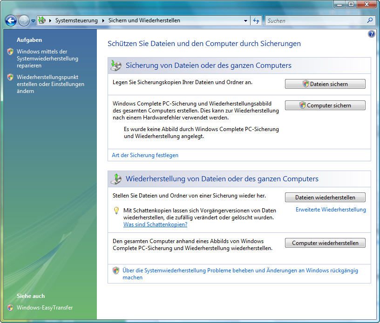The width and height of the screenshot is (380, 323).
Task: Click the restore icon beside Wiederherstellung heading
Action: coord(116,179)
